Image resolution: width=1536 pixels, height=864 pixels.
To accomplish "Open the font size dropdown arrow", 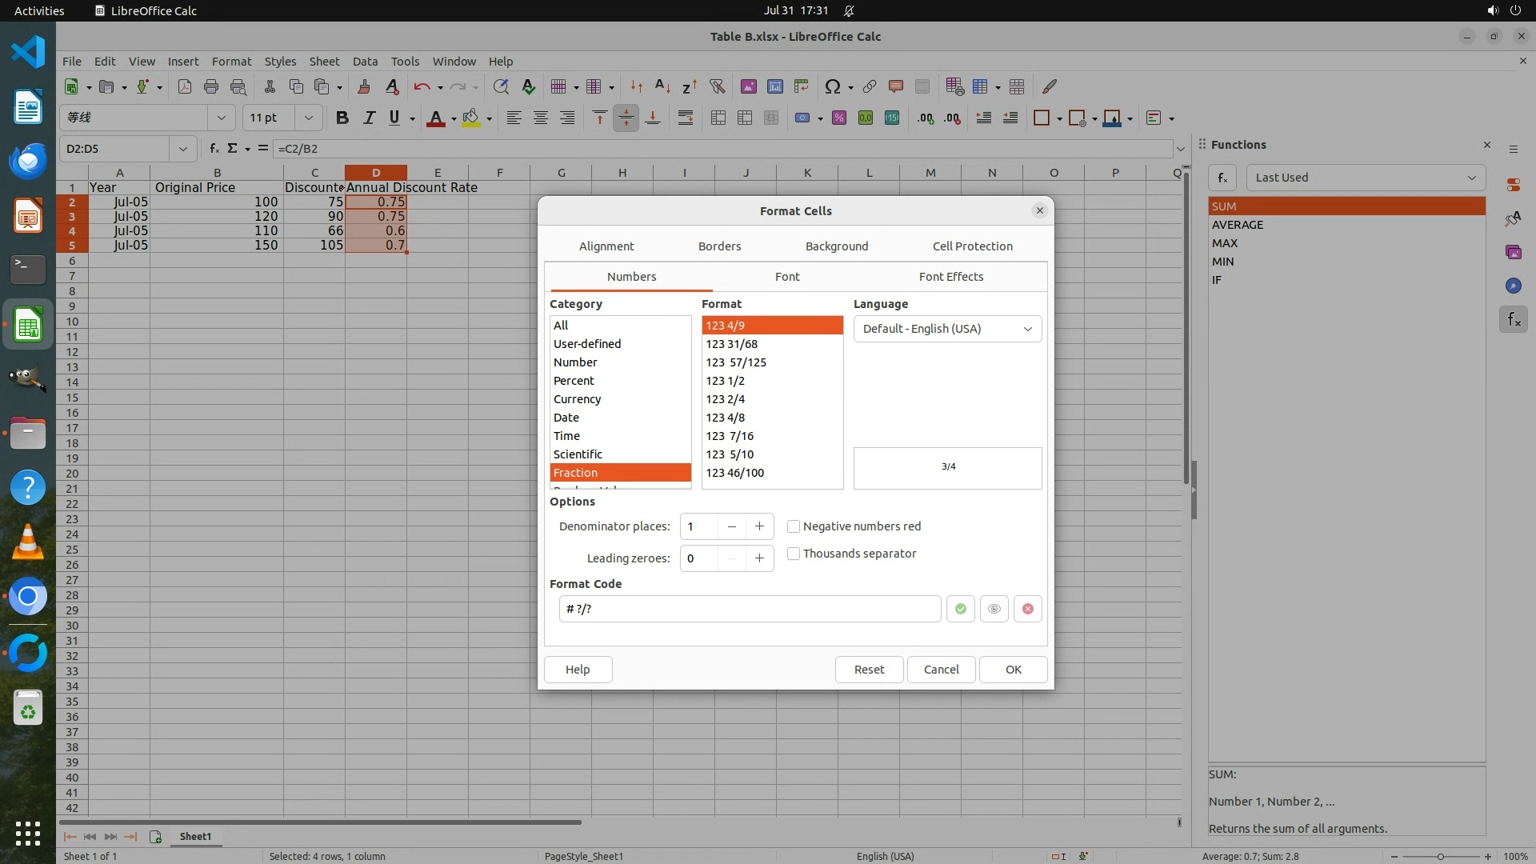I will (308, 118).
